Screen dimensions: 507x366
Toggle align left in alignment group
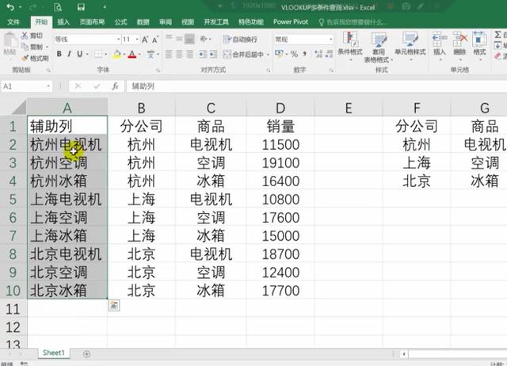pos(169,54)
